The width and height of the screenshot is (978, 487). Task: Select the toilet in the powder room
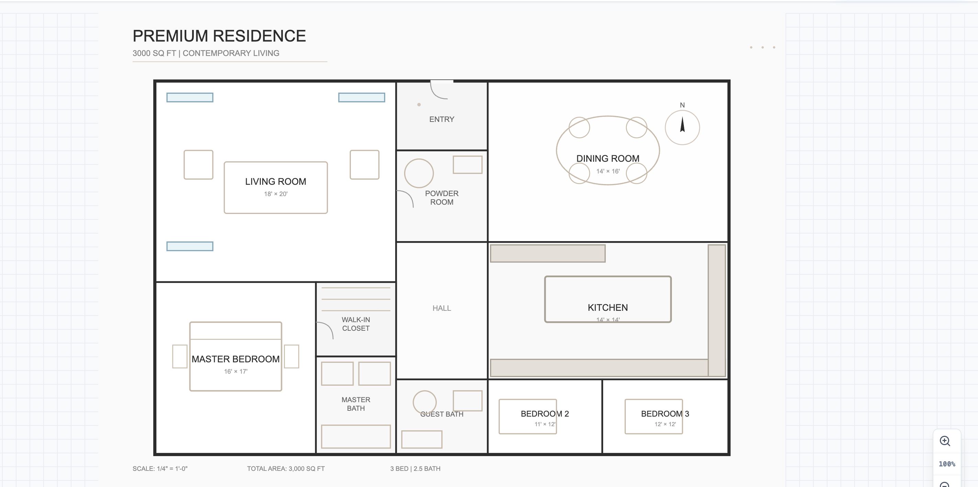coord(419,173)
